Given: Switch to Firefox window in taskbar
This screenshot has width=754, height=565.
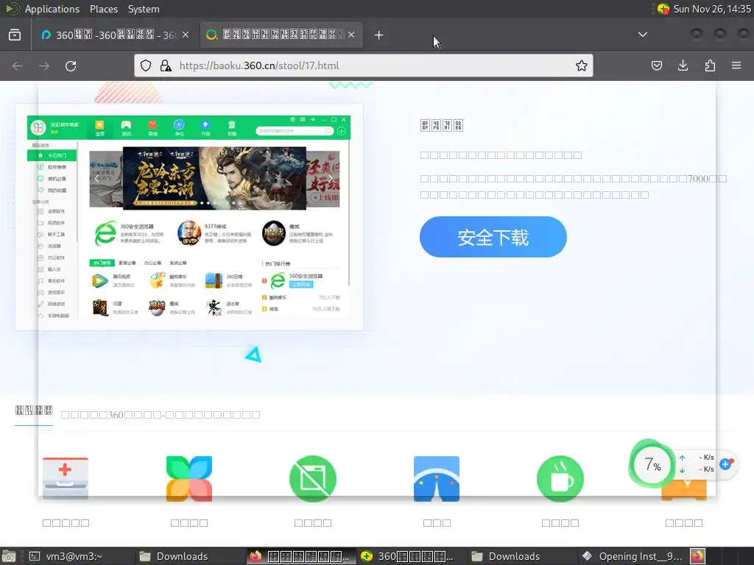Looking at the screenshot, I should (x=301, y=556).
